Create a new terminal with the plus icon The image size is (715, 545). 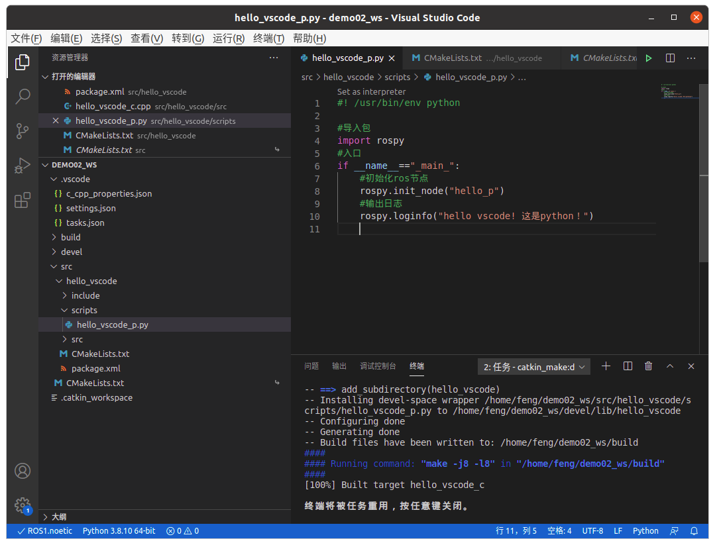click(606, 366)
